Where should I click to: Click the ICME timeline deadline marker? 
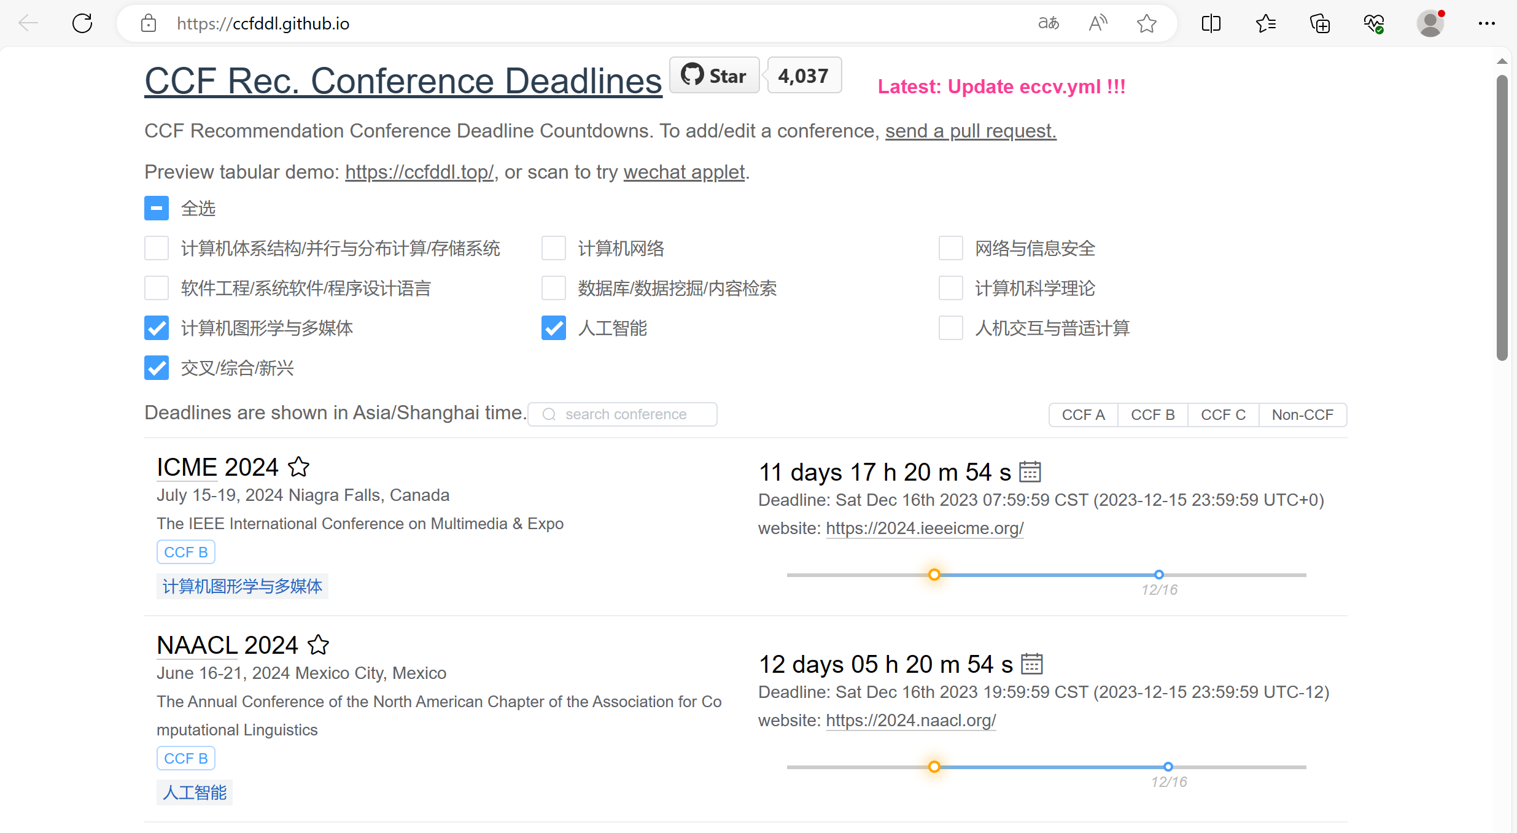pyautogui.click(x=1158, y=575)
